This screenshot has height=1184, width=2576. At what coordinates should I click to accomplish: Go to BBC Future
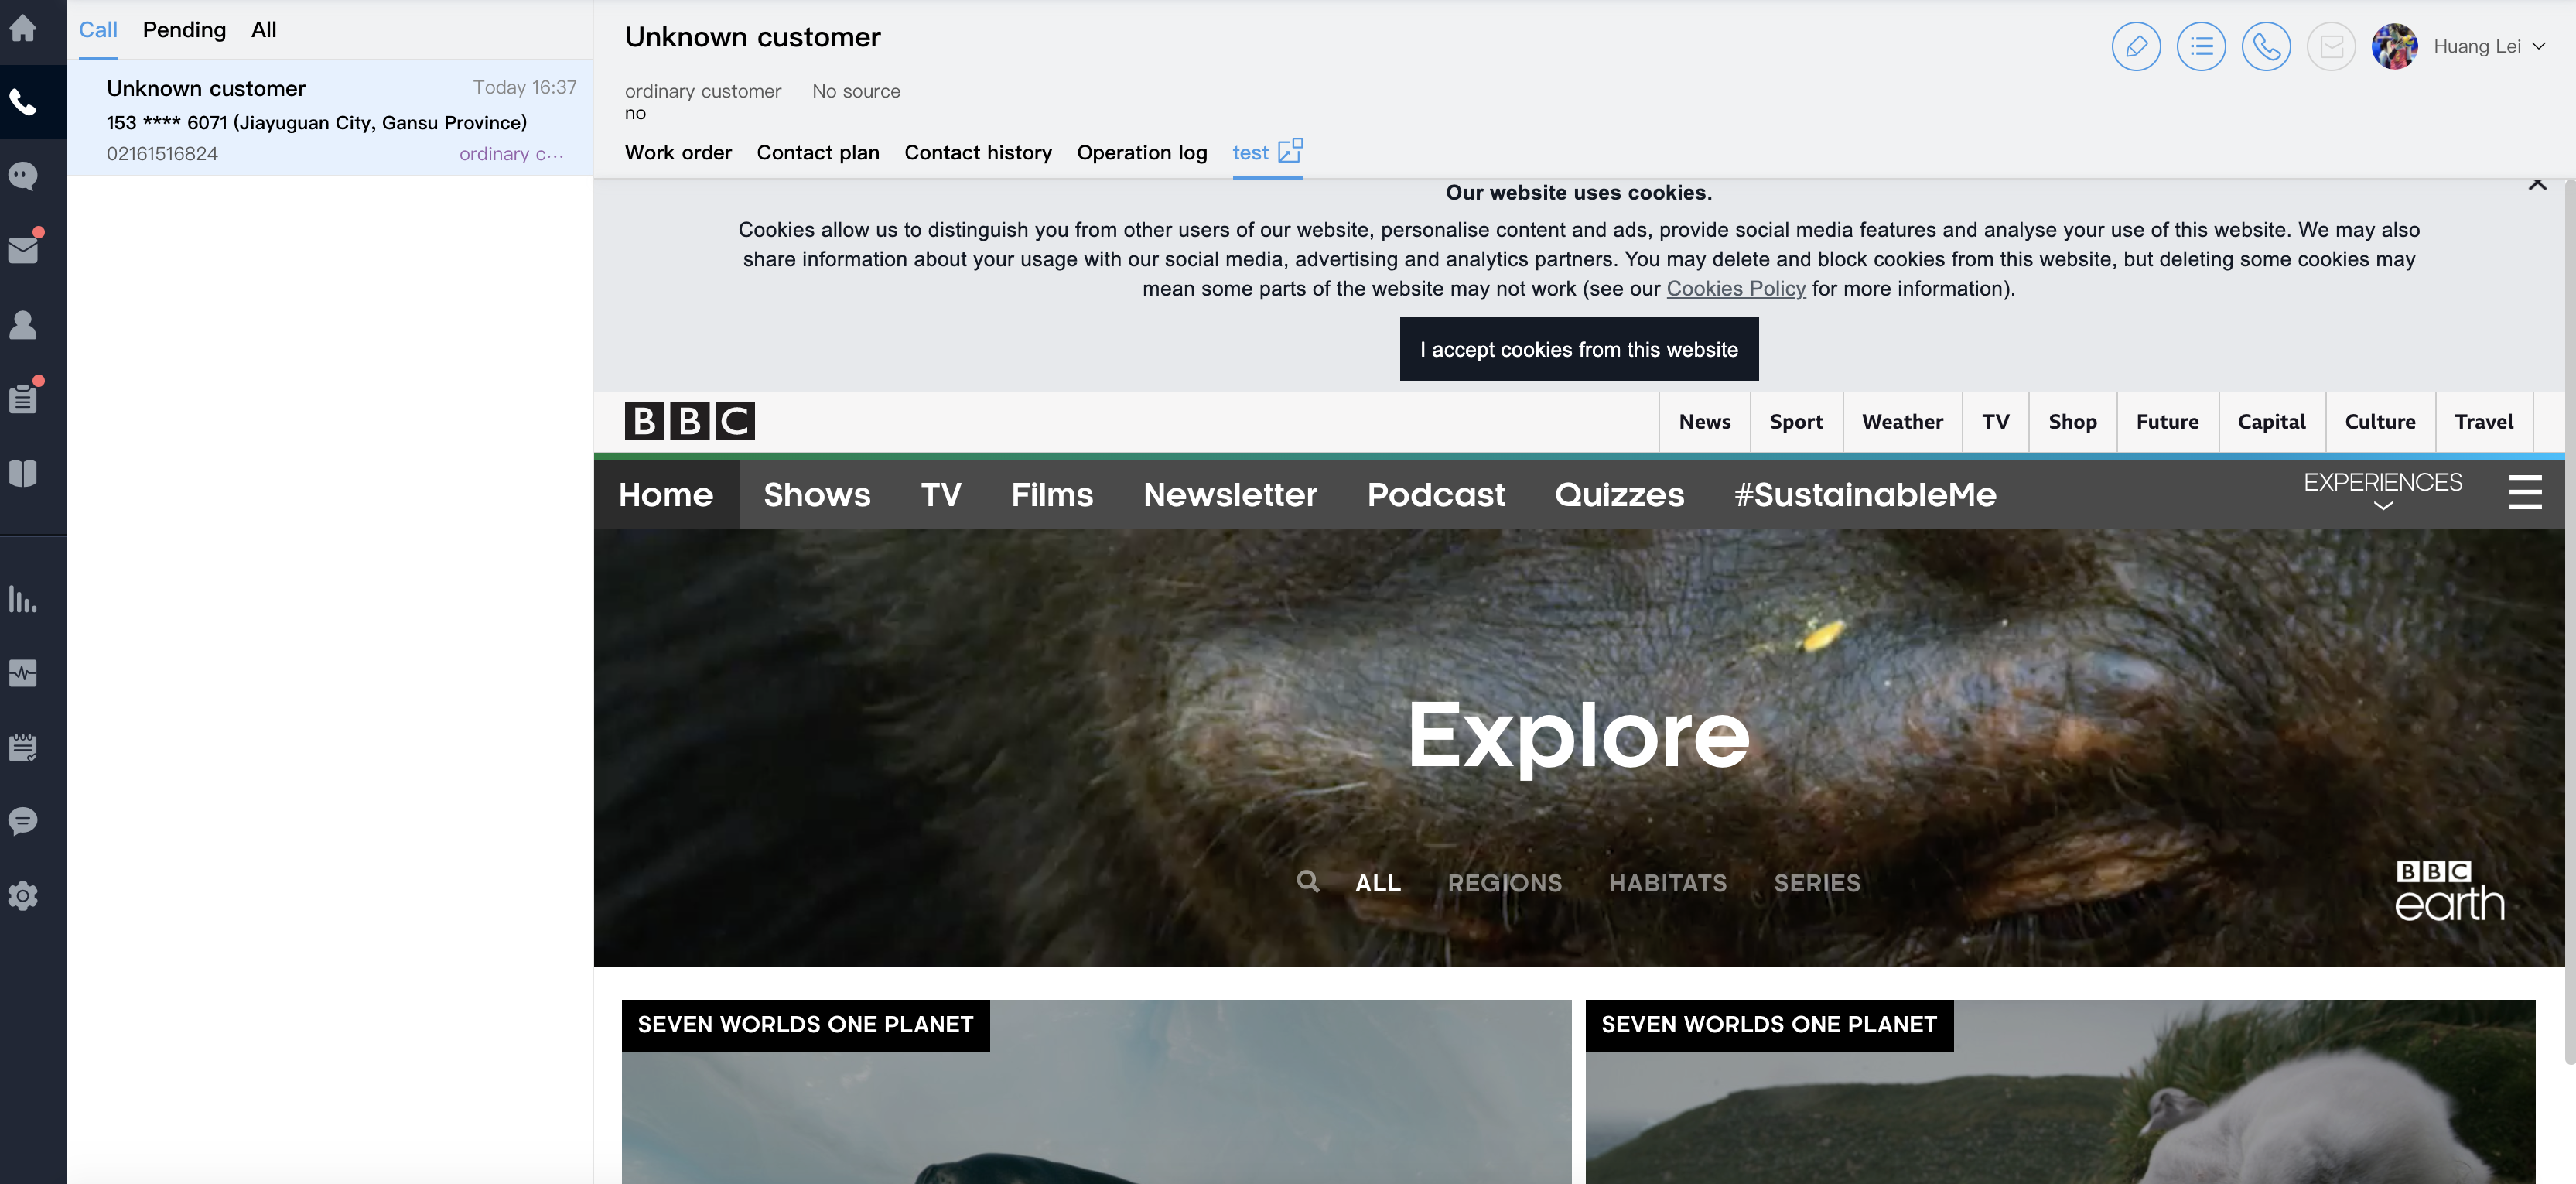tap(2168, 421)
